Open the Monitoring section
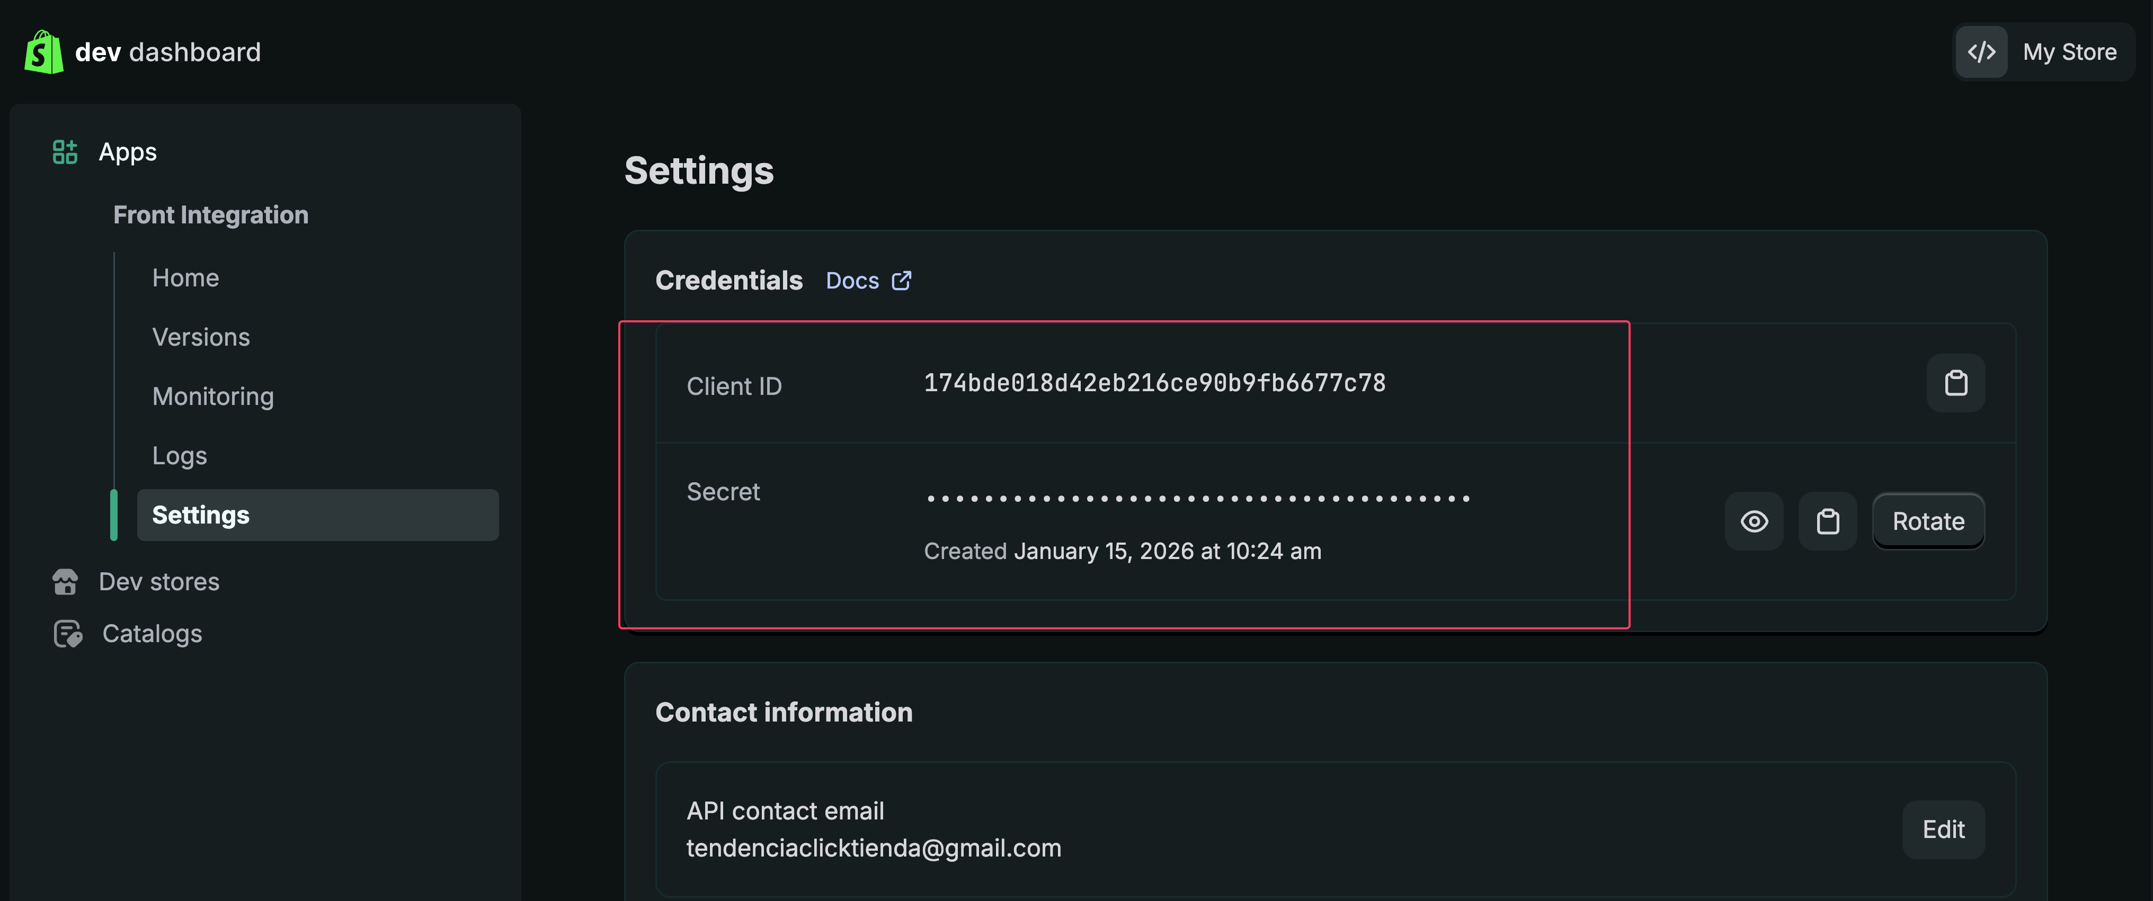The image size is (2153, 901). point(212,397)
